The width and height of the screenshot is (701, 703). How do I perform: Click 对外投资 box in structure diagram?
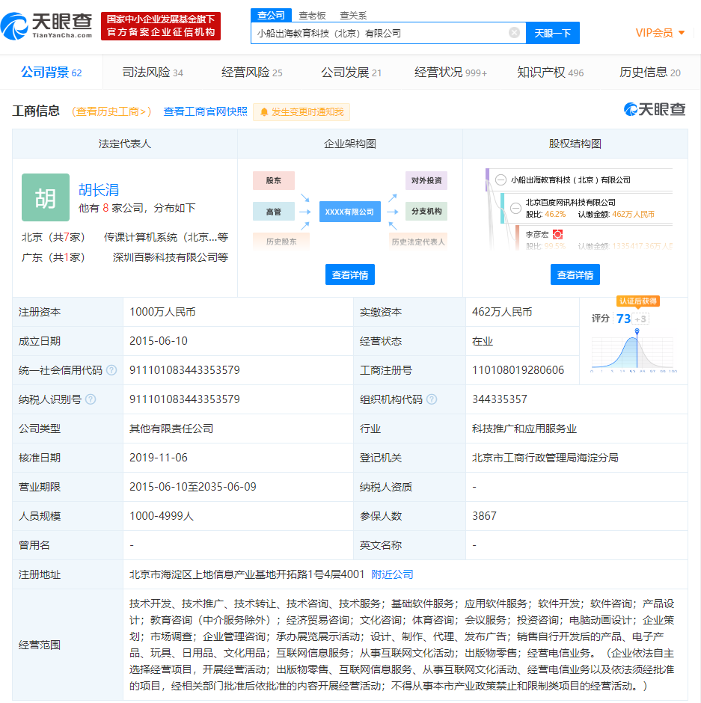[x=426, y=180]
